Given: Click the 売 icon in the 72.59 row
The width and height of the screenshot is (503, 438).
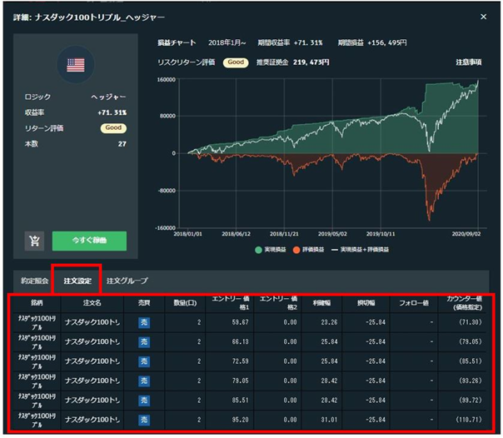Looking at the screenshot, I should tap(144, 361).
